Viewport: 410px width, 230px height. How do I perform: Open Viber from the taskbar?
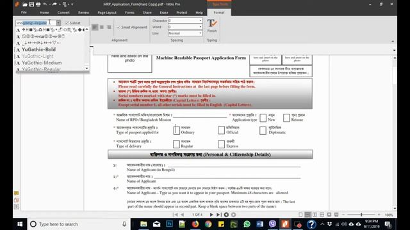pos(272,224)
